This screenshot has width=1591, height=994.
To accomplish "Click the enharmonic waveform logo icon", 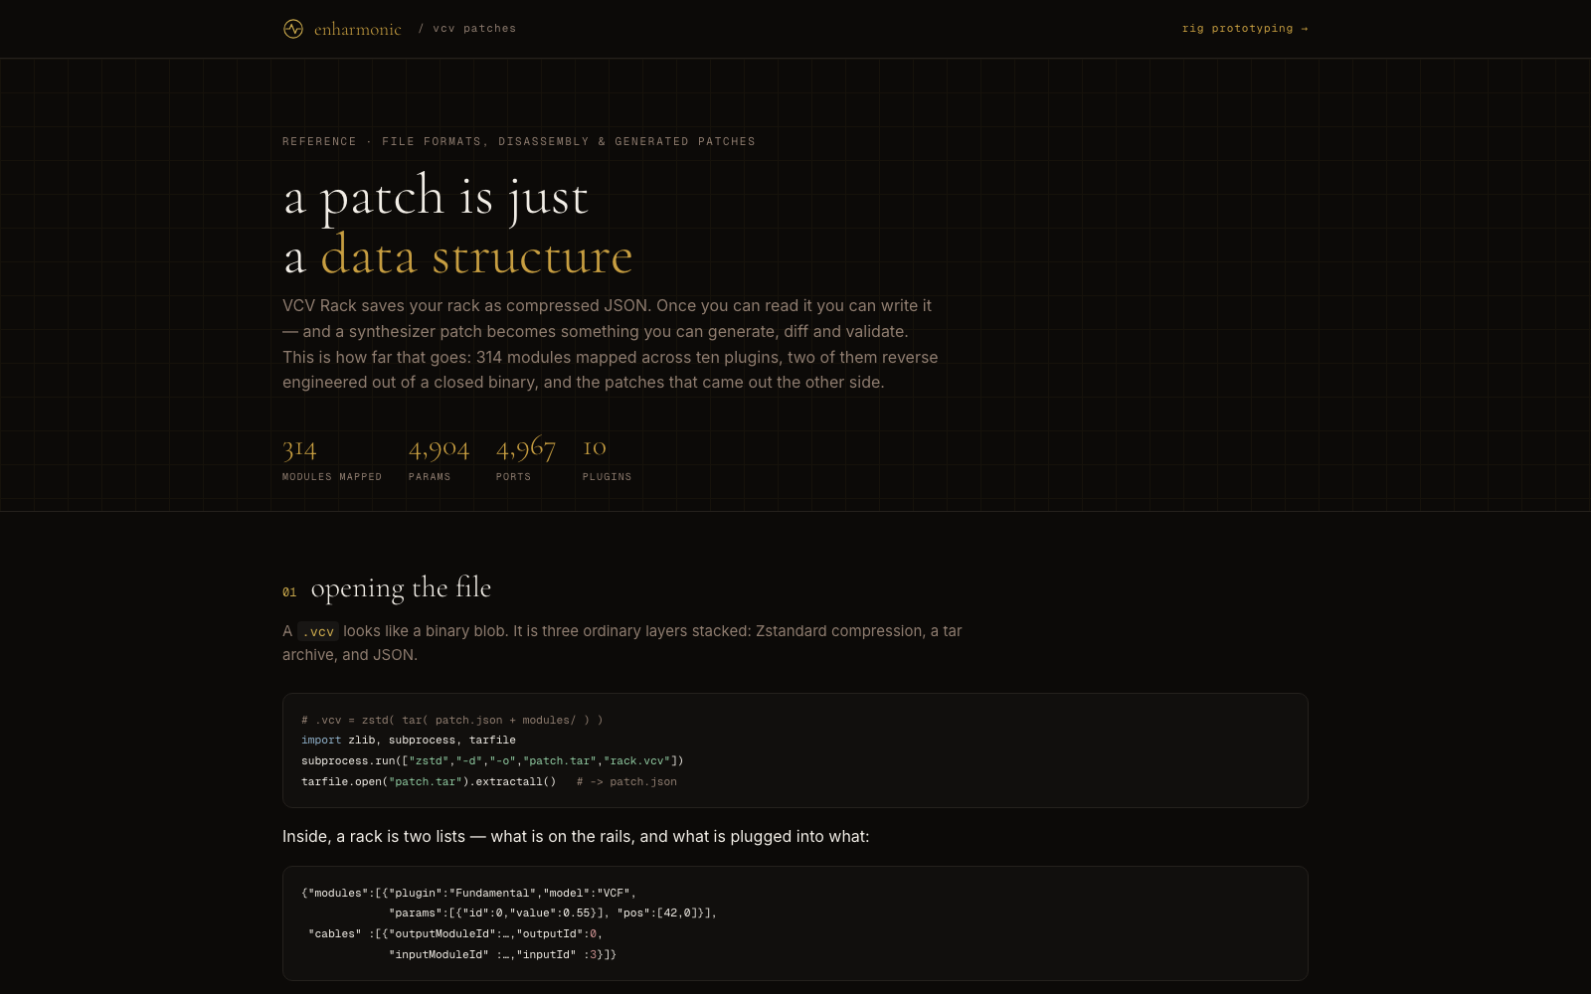I will [x=292, y=29].
